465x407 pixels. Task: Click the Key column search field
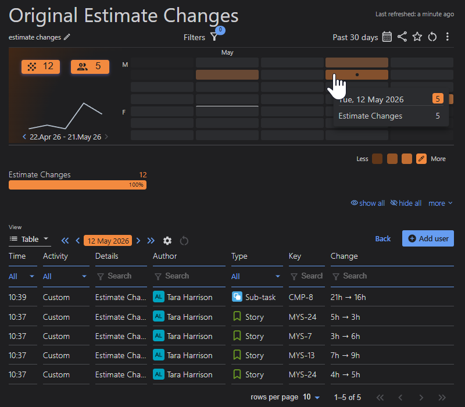pos(307,276)
